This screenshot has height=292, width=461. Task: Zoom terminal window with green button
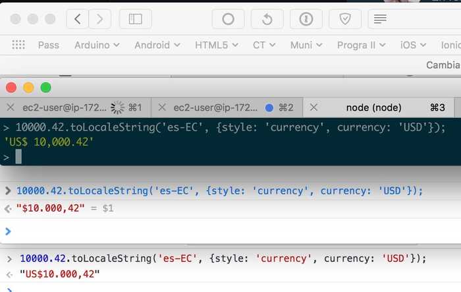click(x=46, y=88)
